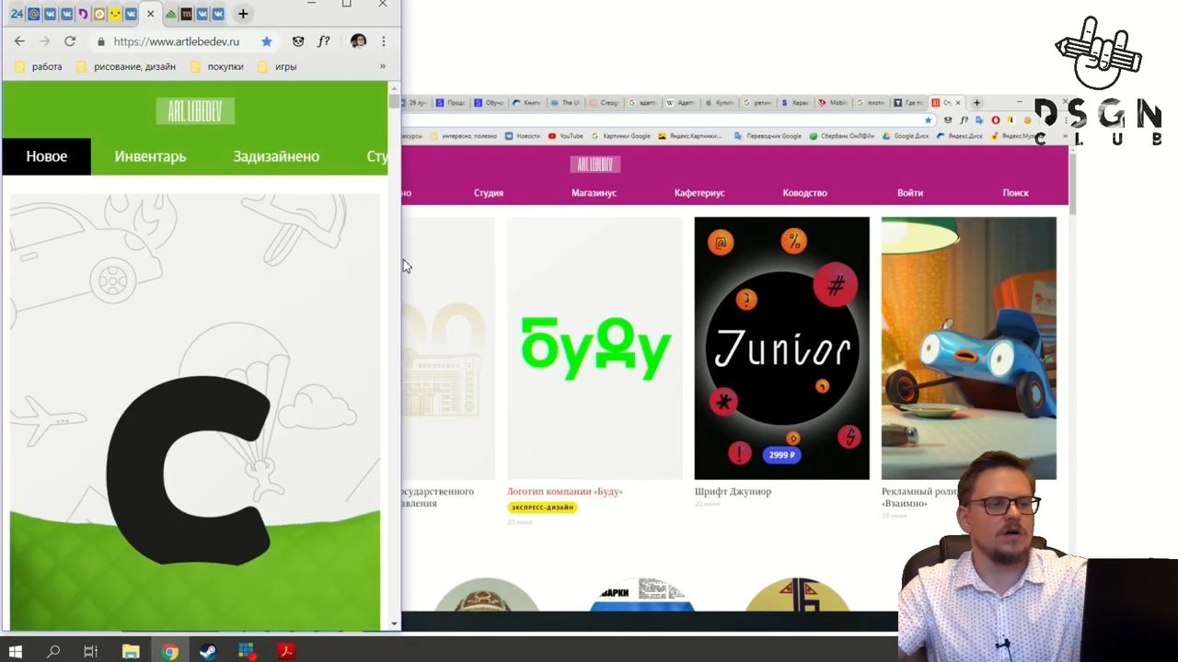The height and width of the screenshot is (662, 1178).
Task: Open the 'Шрифт Джуниор' link
Action: (x=733, y=492)
